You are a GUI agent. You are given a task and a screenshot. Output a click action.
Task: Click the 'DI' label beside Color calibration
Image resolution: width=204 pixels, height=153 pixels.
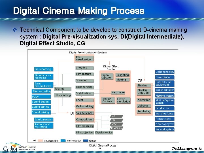[x=72, y=113]
